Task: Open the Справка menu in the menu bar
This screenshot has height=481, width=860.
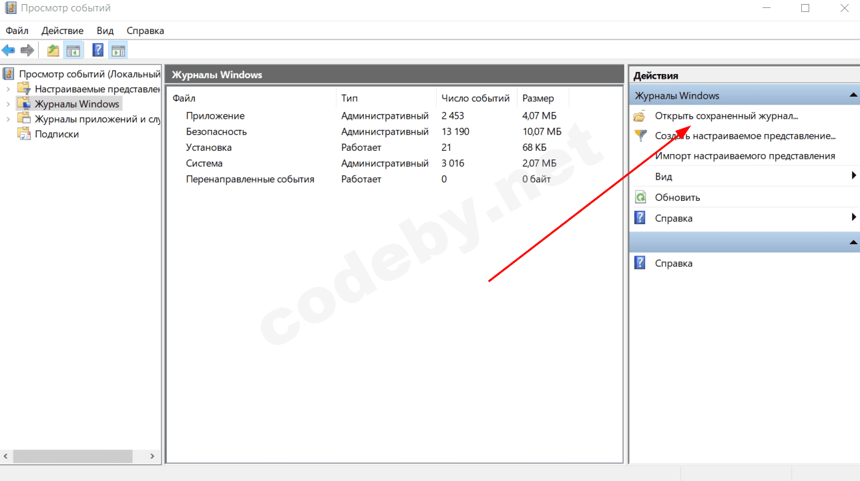Action: (145, 31)
